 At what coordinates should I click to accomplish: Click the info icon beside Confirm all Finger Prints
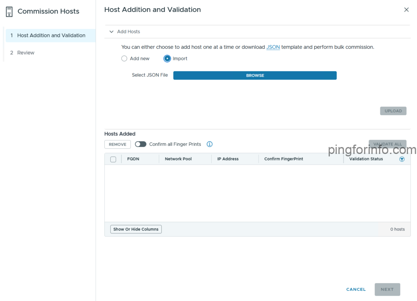pyautogui.click(x=209, y=144)
